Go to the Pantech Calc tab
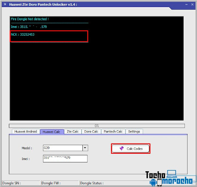197x187 pixels. coord(113,132)
